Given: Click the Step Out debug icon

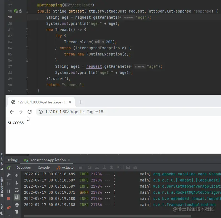Looking at the screenshot, I should [x=111, y=167].
